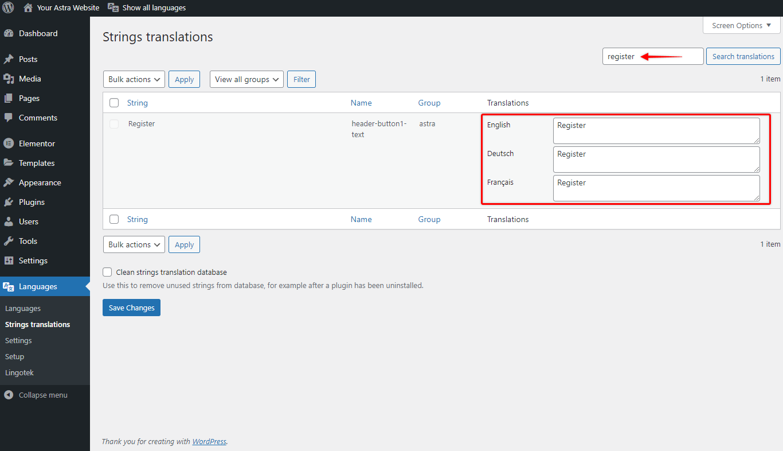Expand the View all groups dropdown
This screenshot has width=783, height=451.
(x=246, y=79)
